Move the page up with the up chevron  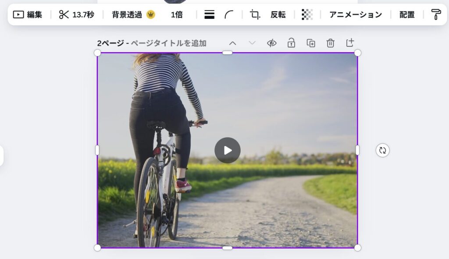click(233, 43)
